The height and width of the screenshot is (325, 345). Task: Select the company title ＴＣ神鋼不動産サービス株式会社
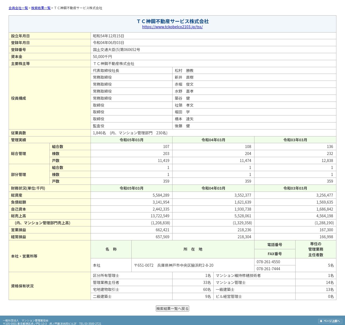click(x=172, y=21)
